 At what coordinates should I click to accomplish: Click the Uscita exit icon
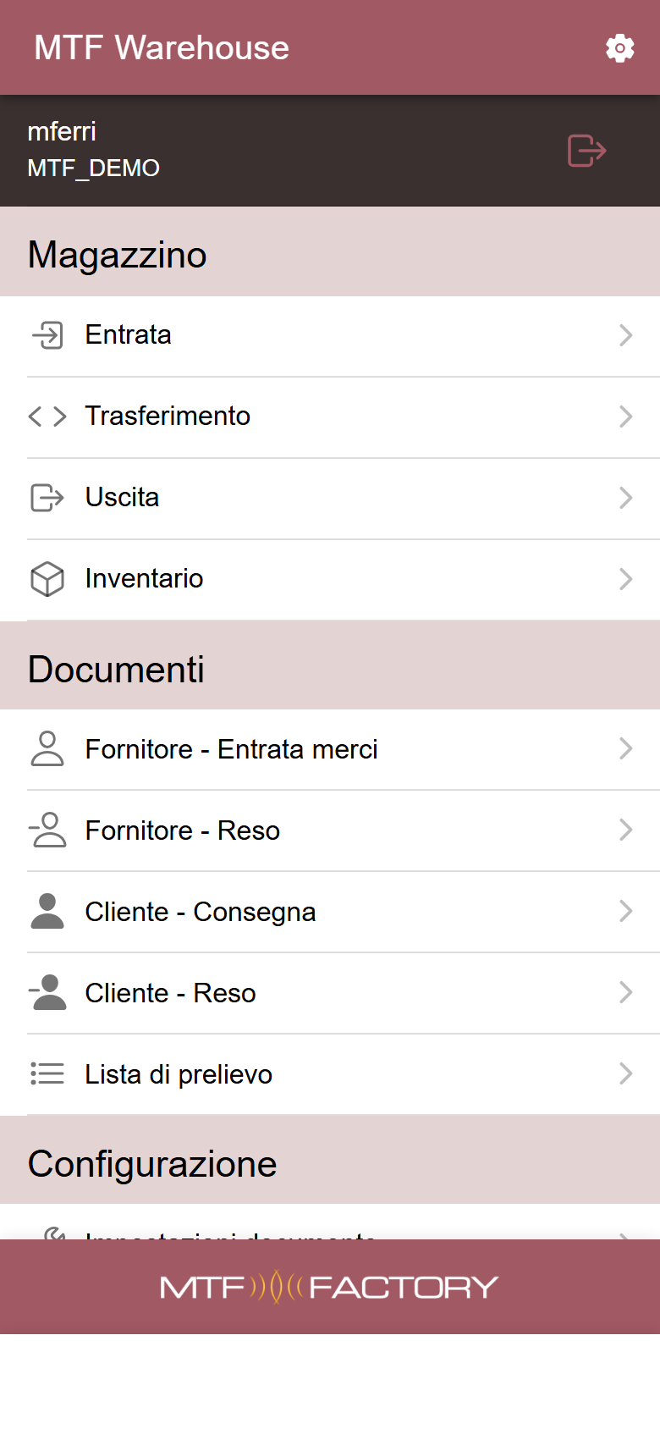(47, 498)
